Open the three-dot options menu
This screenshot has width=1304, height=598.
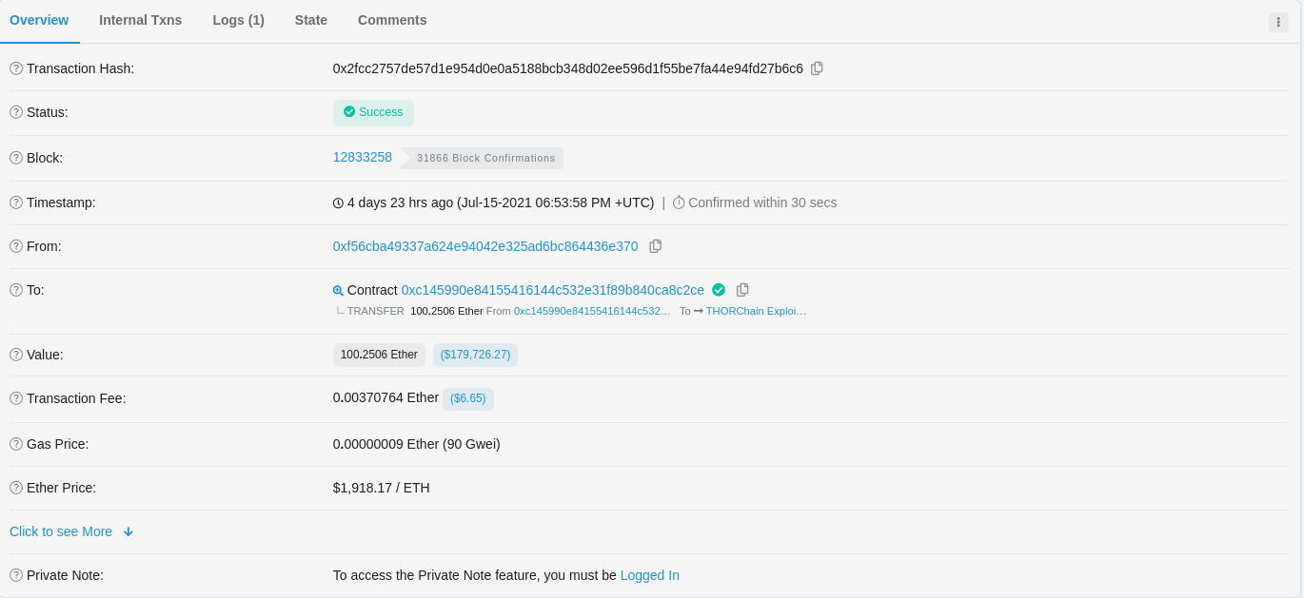click(1278, 22)
